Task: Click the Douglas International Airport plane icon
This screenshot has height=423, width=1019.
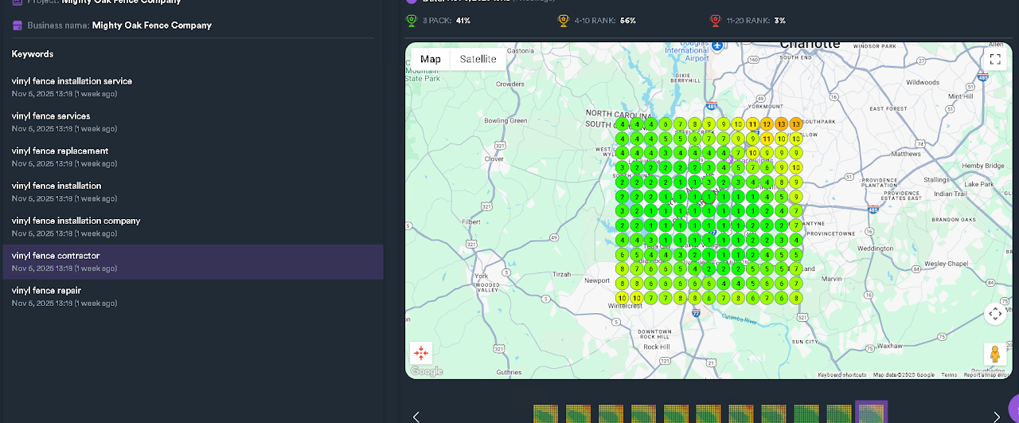Action: pyautogui.click(x=717, y=45)
